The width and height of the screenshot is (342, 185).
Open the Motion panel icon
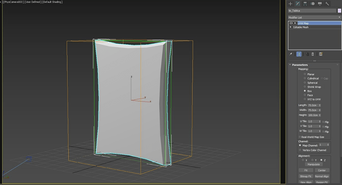[313, 4]
